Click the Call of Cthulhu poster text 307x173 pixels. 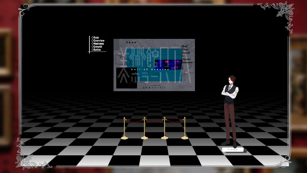point(150,69)
